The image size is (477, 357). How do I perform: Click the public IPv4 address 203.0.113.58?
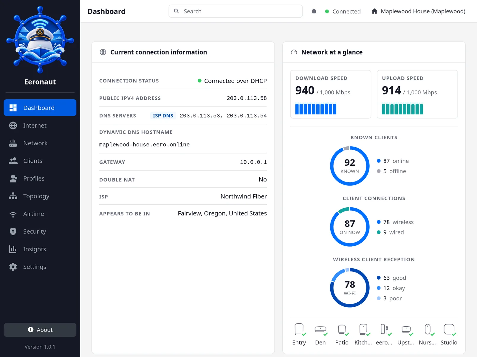coord(247,98)
